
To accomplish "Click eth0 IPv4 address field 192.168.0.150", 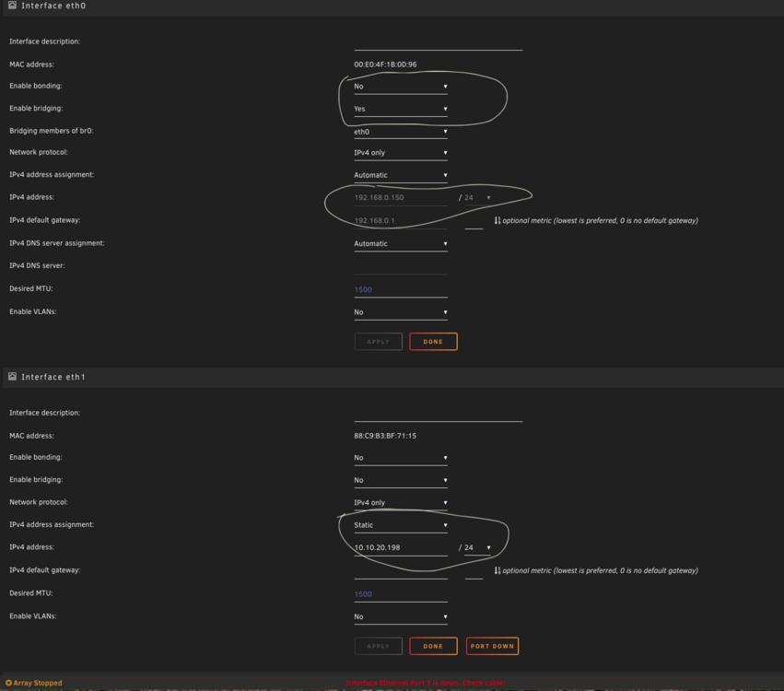I will [401, 198].
